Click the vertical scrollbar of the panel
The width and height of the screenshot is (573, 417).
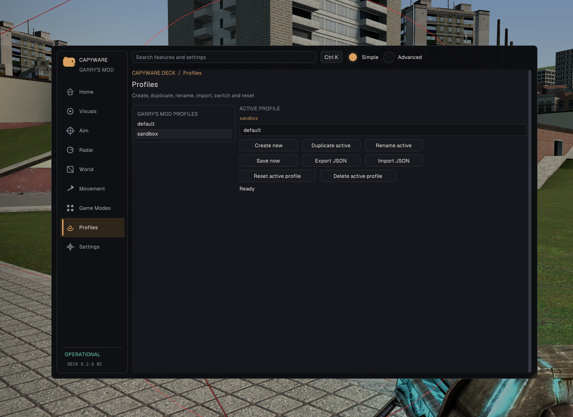pyautogui.click(x=530, y=221)
